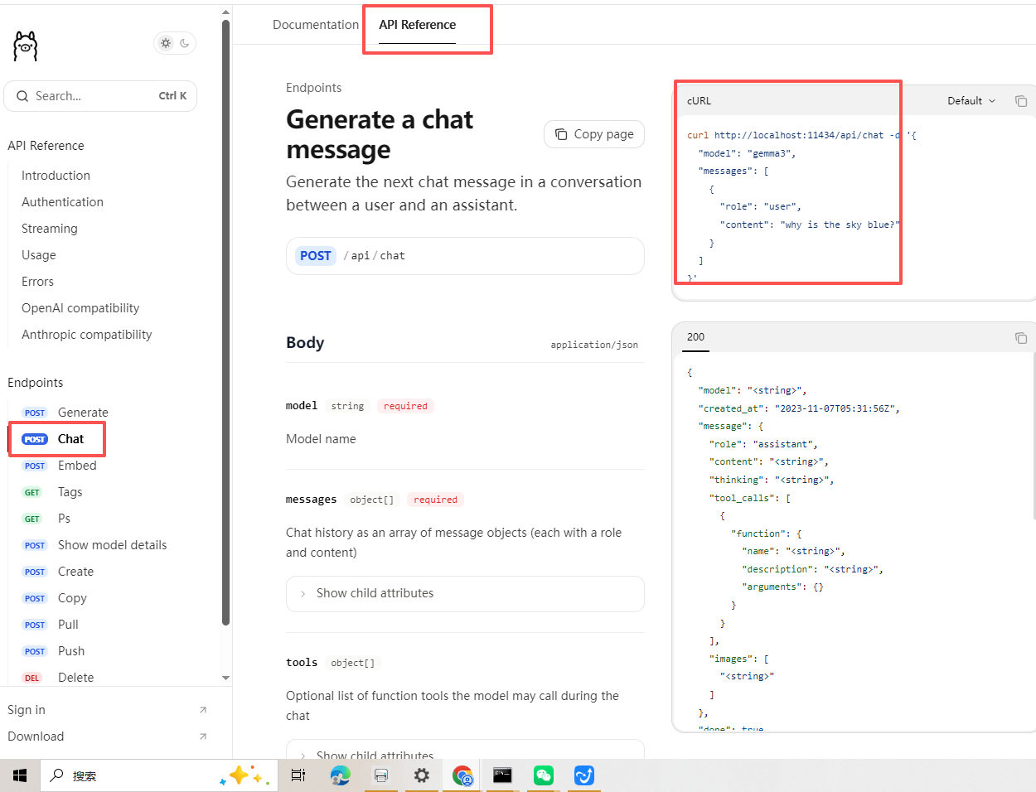The image size is (1036, 792).
Task: Click the Download link
Action: tap(36, 736)
